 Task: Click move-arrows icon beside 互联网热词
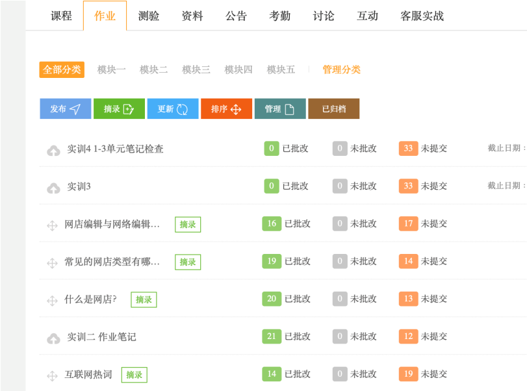[52, 375]
